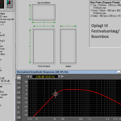Select the NA normalized amplitude graph button
This screenshot has width=121, height=121.
(19, 78)
